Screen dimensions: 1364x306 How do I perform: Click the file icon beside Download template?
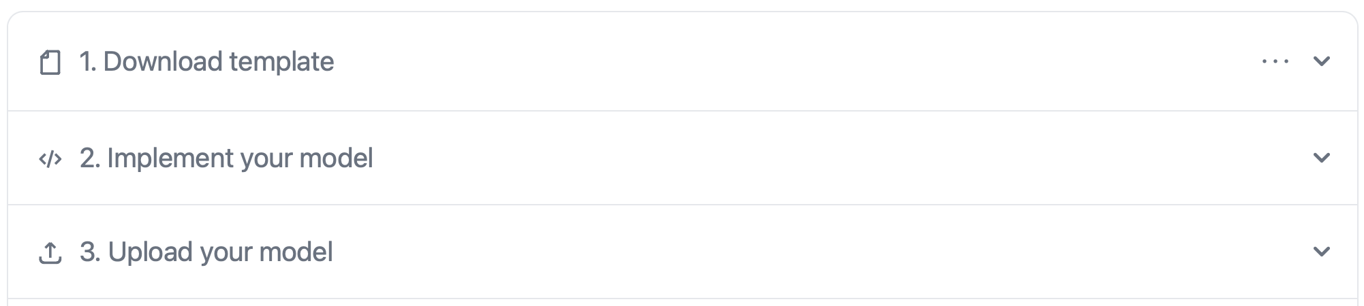(x=50, y=62)
